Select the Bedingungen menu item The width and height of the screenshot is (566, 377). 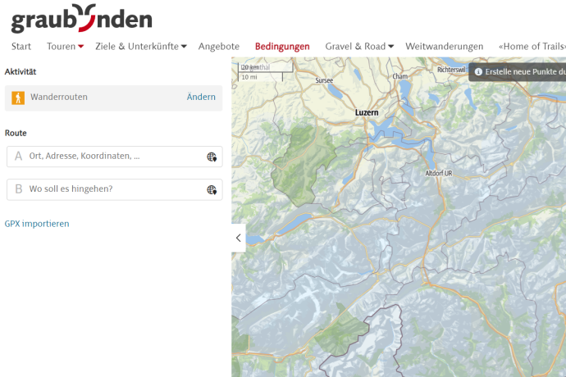click(x=282, y=47)
